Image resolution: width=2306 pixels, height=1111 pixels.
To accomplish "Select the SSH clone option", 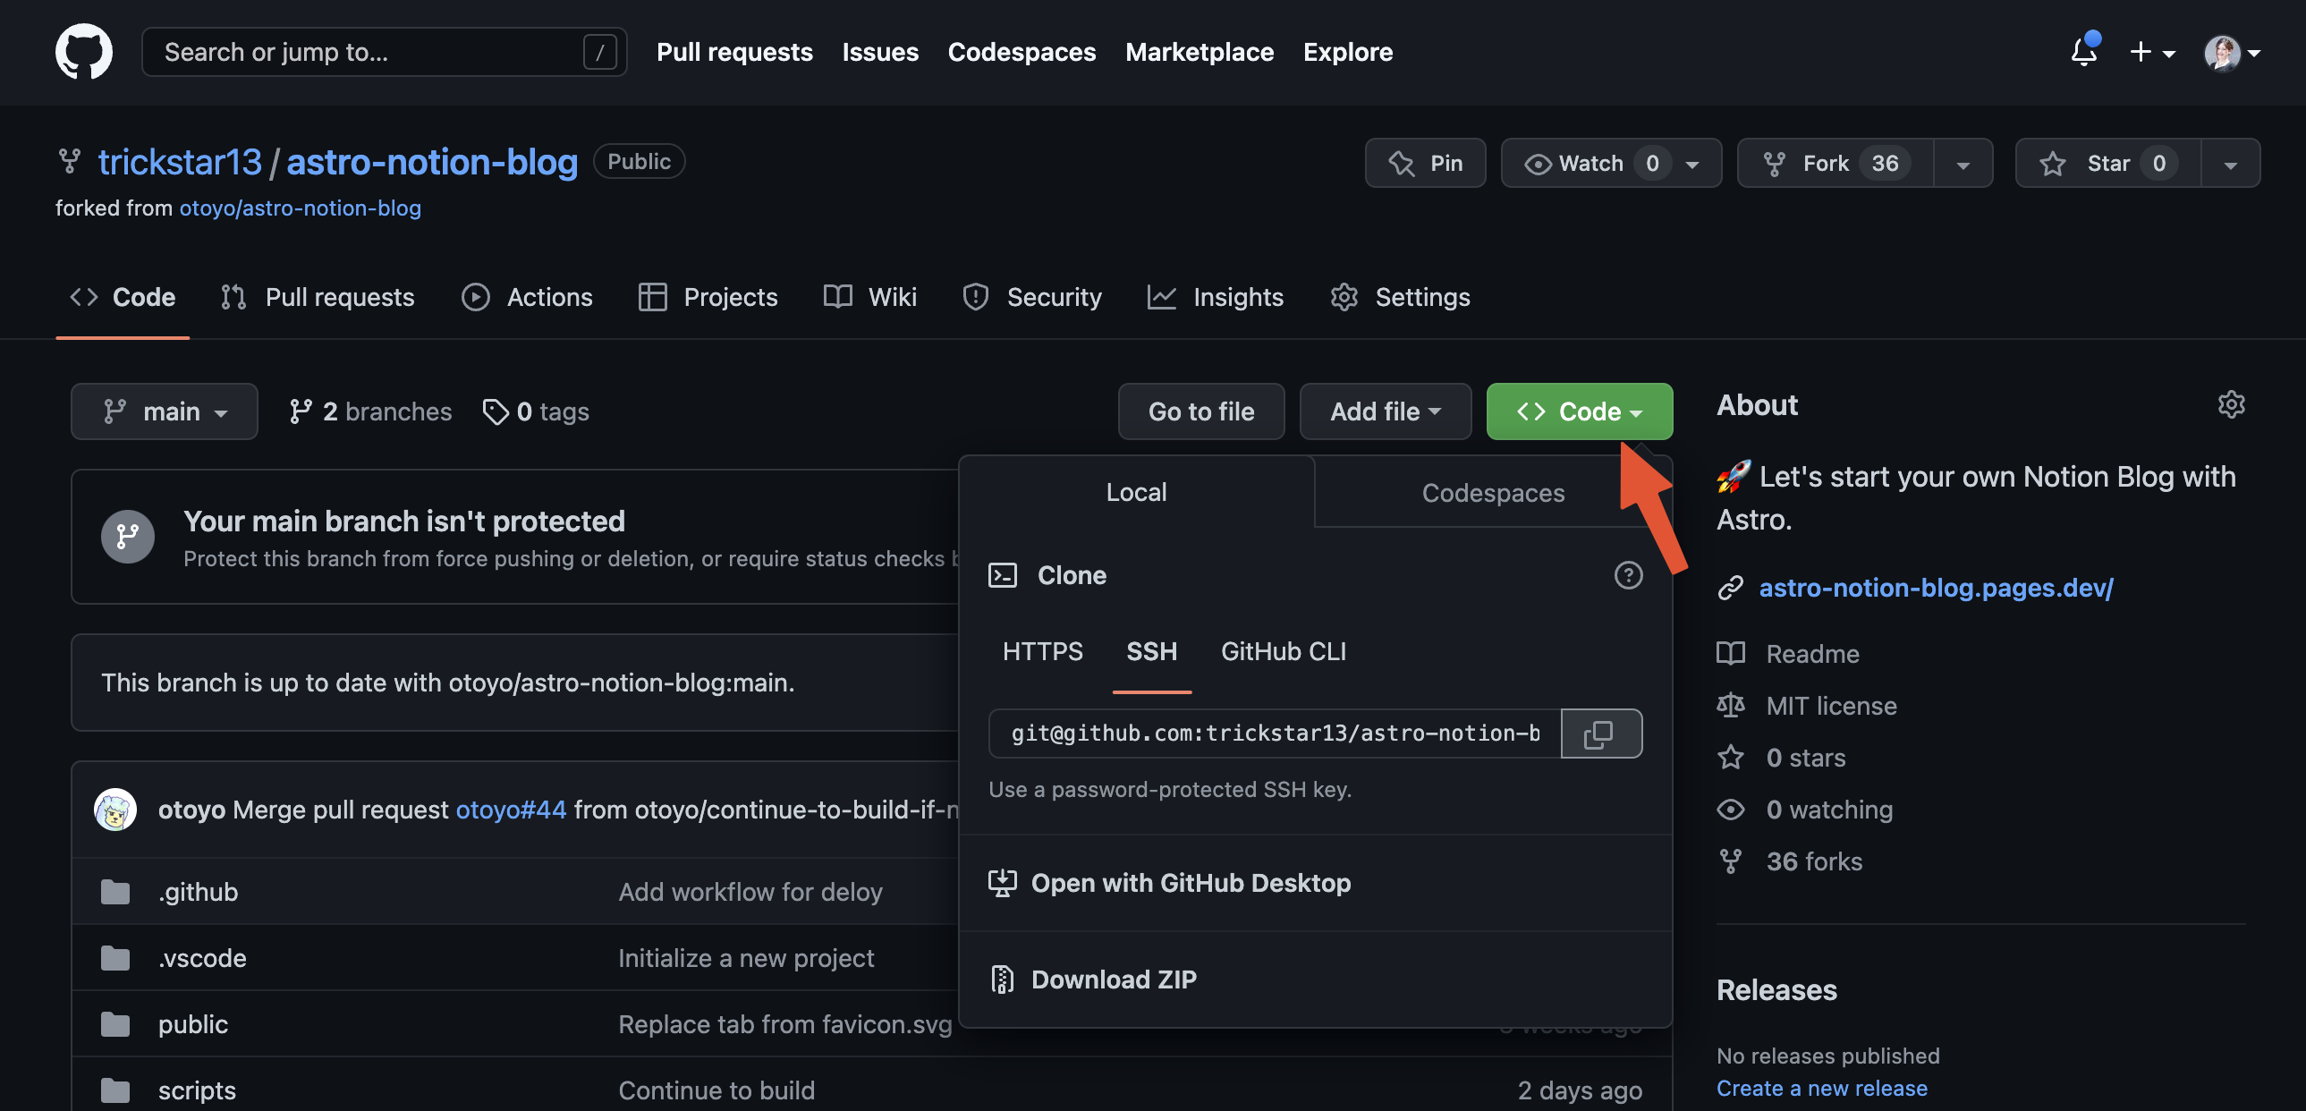I will tap(1151, 652).
